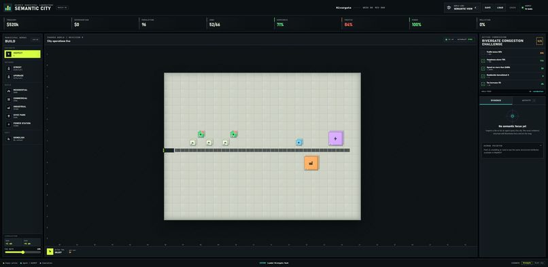Select the Inspect tool
The height and width of the screenshot is (267, 548).
(x=22, y=54)
